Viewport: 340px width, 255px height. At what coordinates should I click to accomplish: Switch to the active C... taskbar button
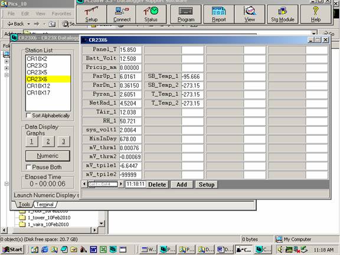click(244, 250)
